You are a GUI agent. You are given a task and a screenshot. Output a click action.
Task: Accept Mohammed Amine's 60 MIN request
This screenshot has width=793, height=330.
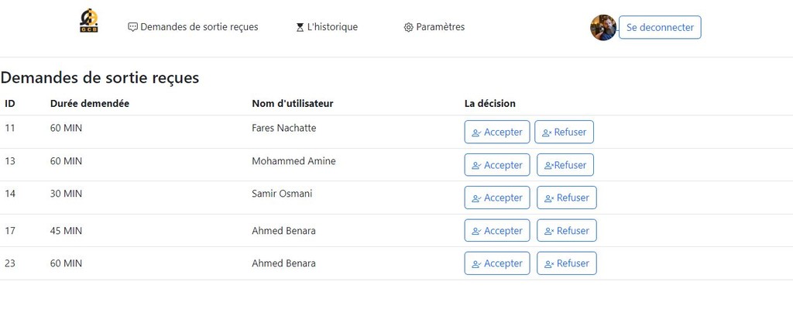[x=497, y=165]
